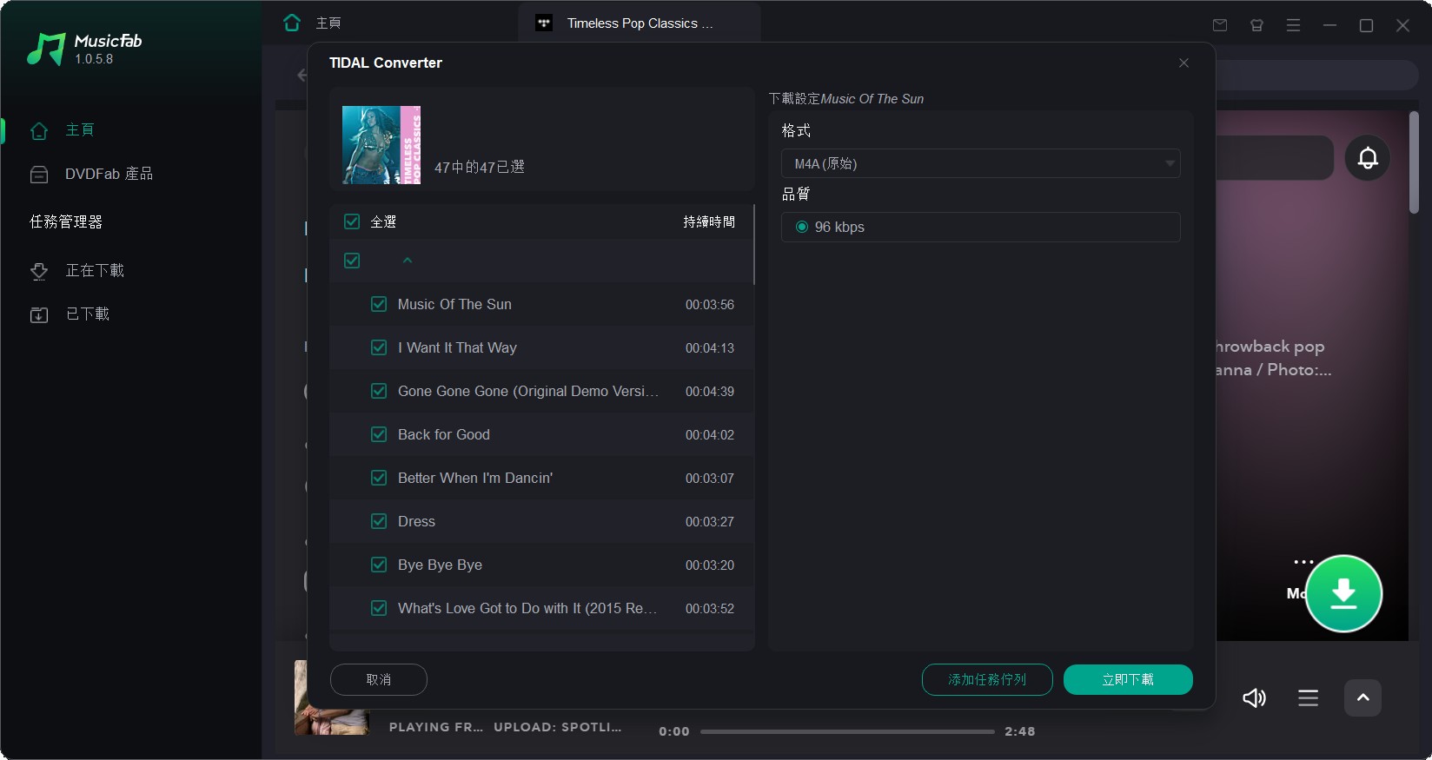The width and height of the screenshot is (1432, 760).
Task: Click the green download floating button
Action: click(x=1343, y=593)
